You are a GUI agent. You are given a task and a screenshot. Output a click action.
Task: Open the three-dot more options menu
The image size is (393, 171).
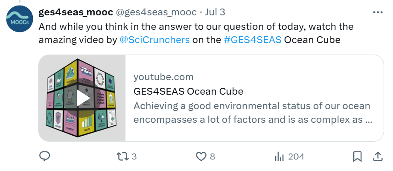pyautogui.click(x=378, y=12)
